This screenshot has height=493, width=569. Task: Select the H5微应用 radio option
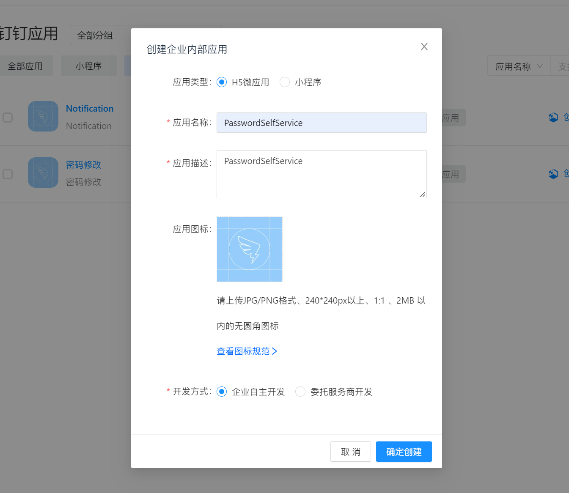pyautogui.click(x=222, y=82)
